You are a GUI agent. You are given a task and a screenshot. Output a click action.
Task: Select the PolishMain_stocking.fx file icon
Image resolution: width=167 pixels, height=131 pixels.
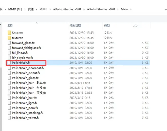(9, 113)
